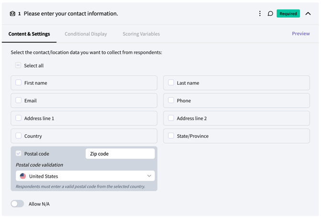Enable the First name checkbox
Image resolution: width=321 pixels, height=218 pixels.
[x=19, y=83]
